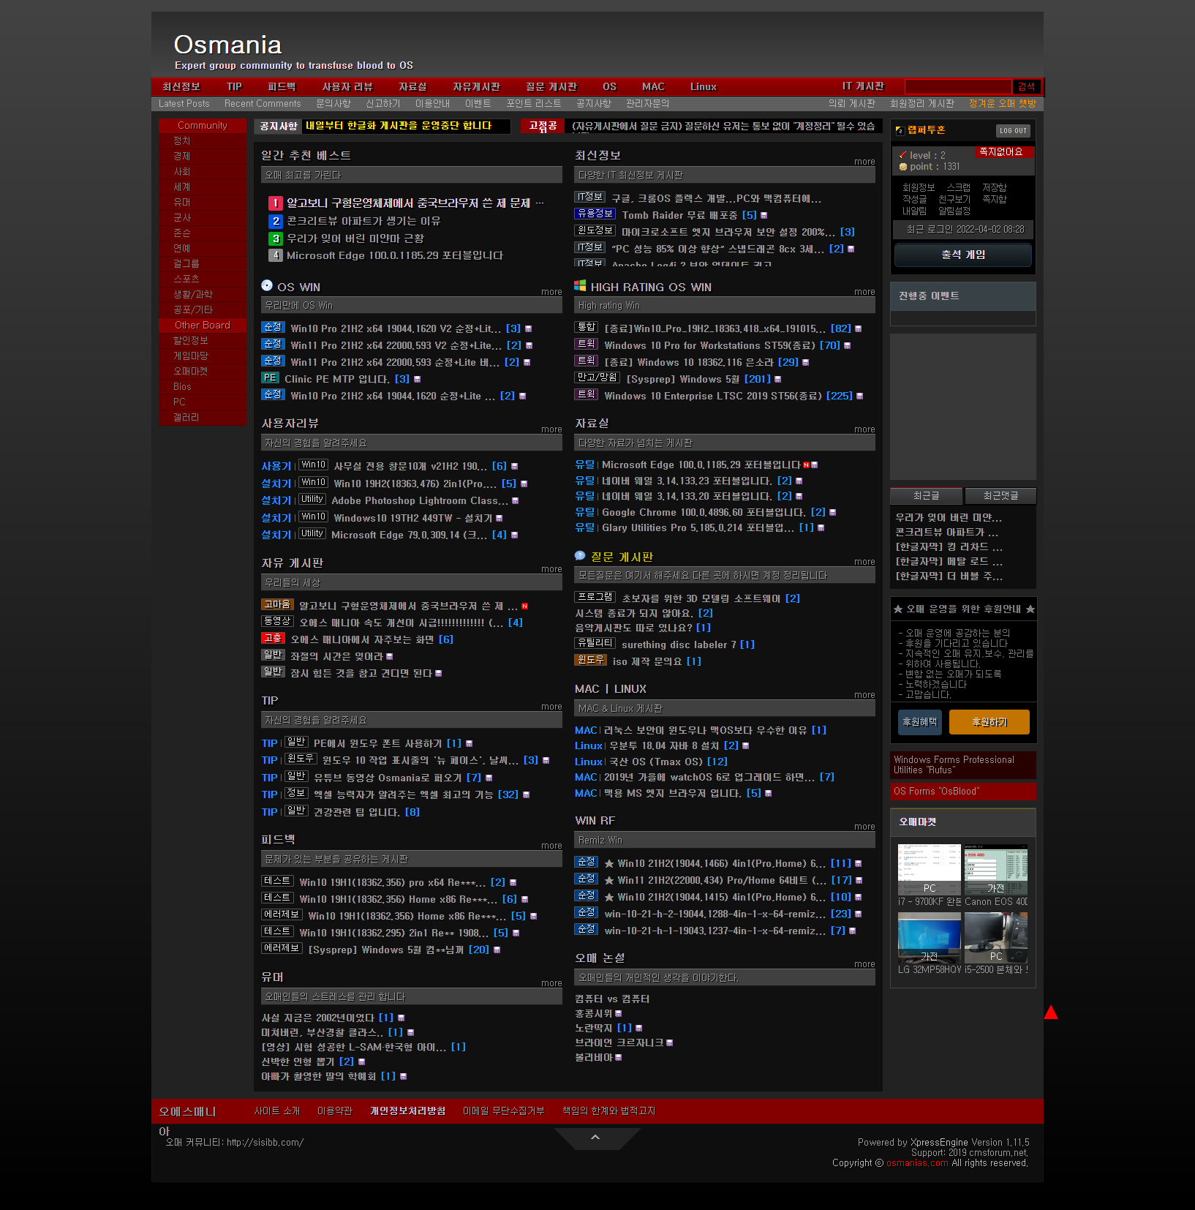Image resolution: width=1195 pixels, height=1210 pixels.
Task: Open OS Forms OsBlood banner
Action: 963,791
